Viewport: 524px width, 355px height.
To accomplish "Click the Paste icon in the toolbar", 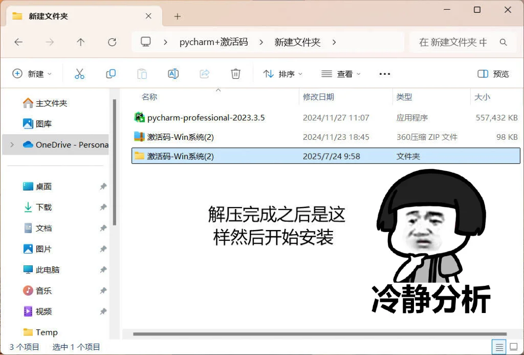I will point(142,73).
